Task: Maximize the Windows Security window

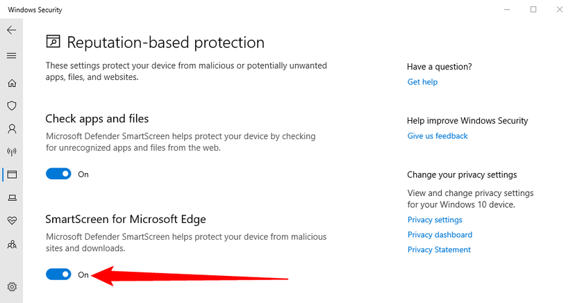Action: (533, 9)
